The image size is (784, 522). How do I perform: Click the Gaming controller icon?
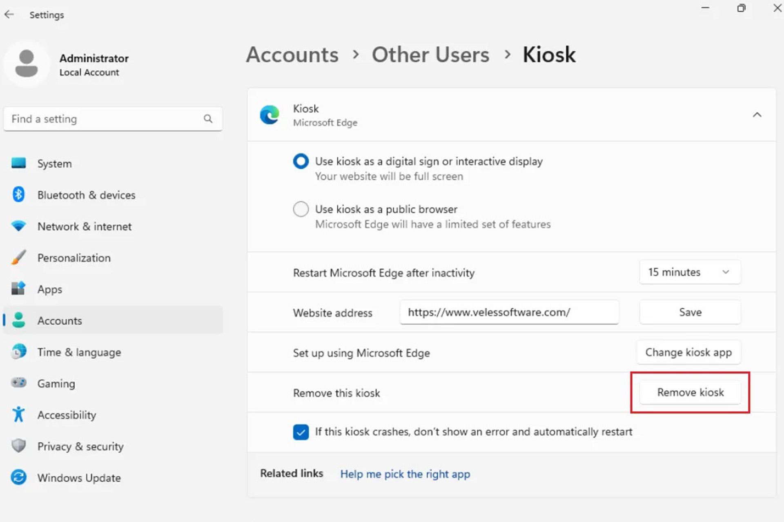(x=18, y=383)
